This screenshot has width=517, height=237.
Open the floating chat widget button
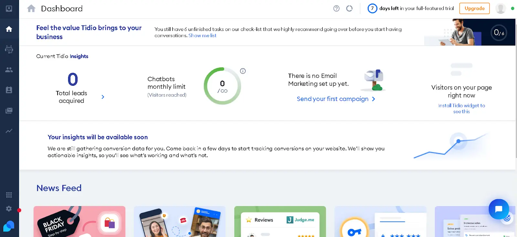pos(499,209)
